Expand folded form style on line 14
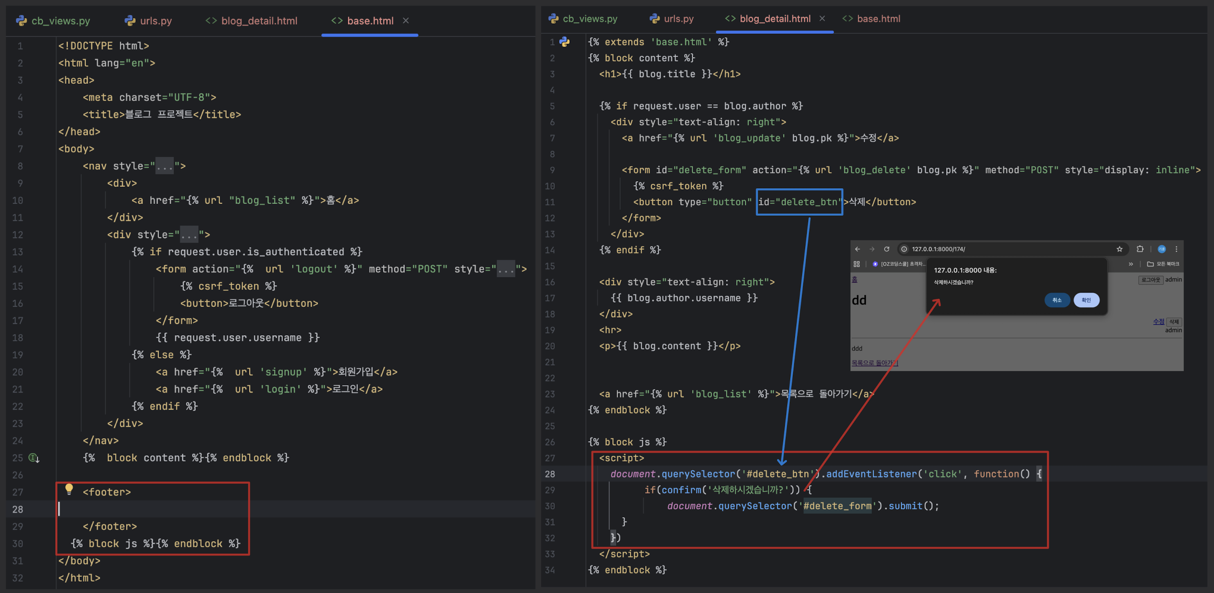The image size is (1214, 593). click(x=506, y=269)
